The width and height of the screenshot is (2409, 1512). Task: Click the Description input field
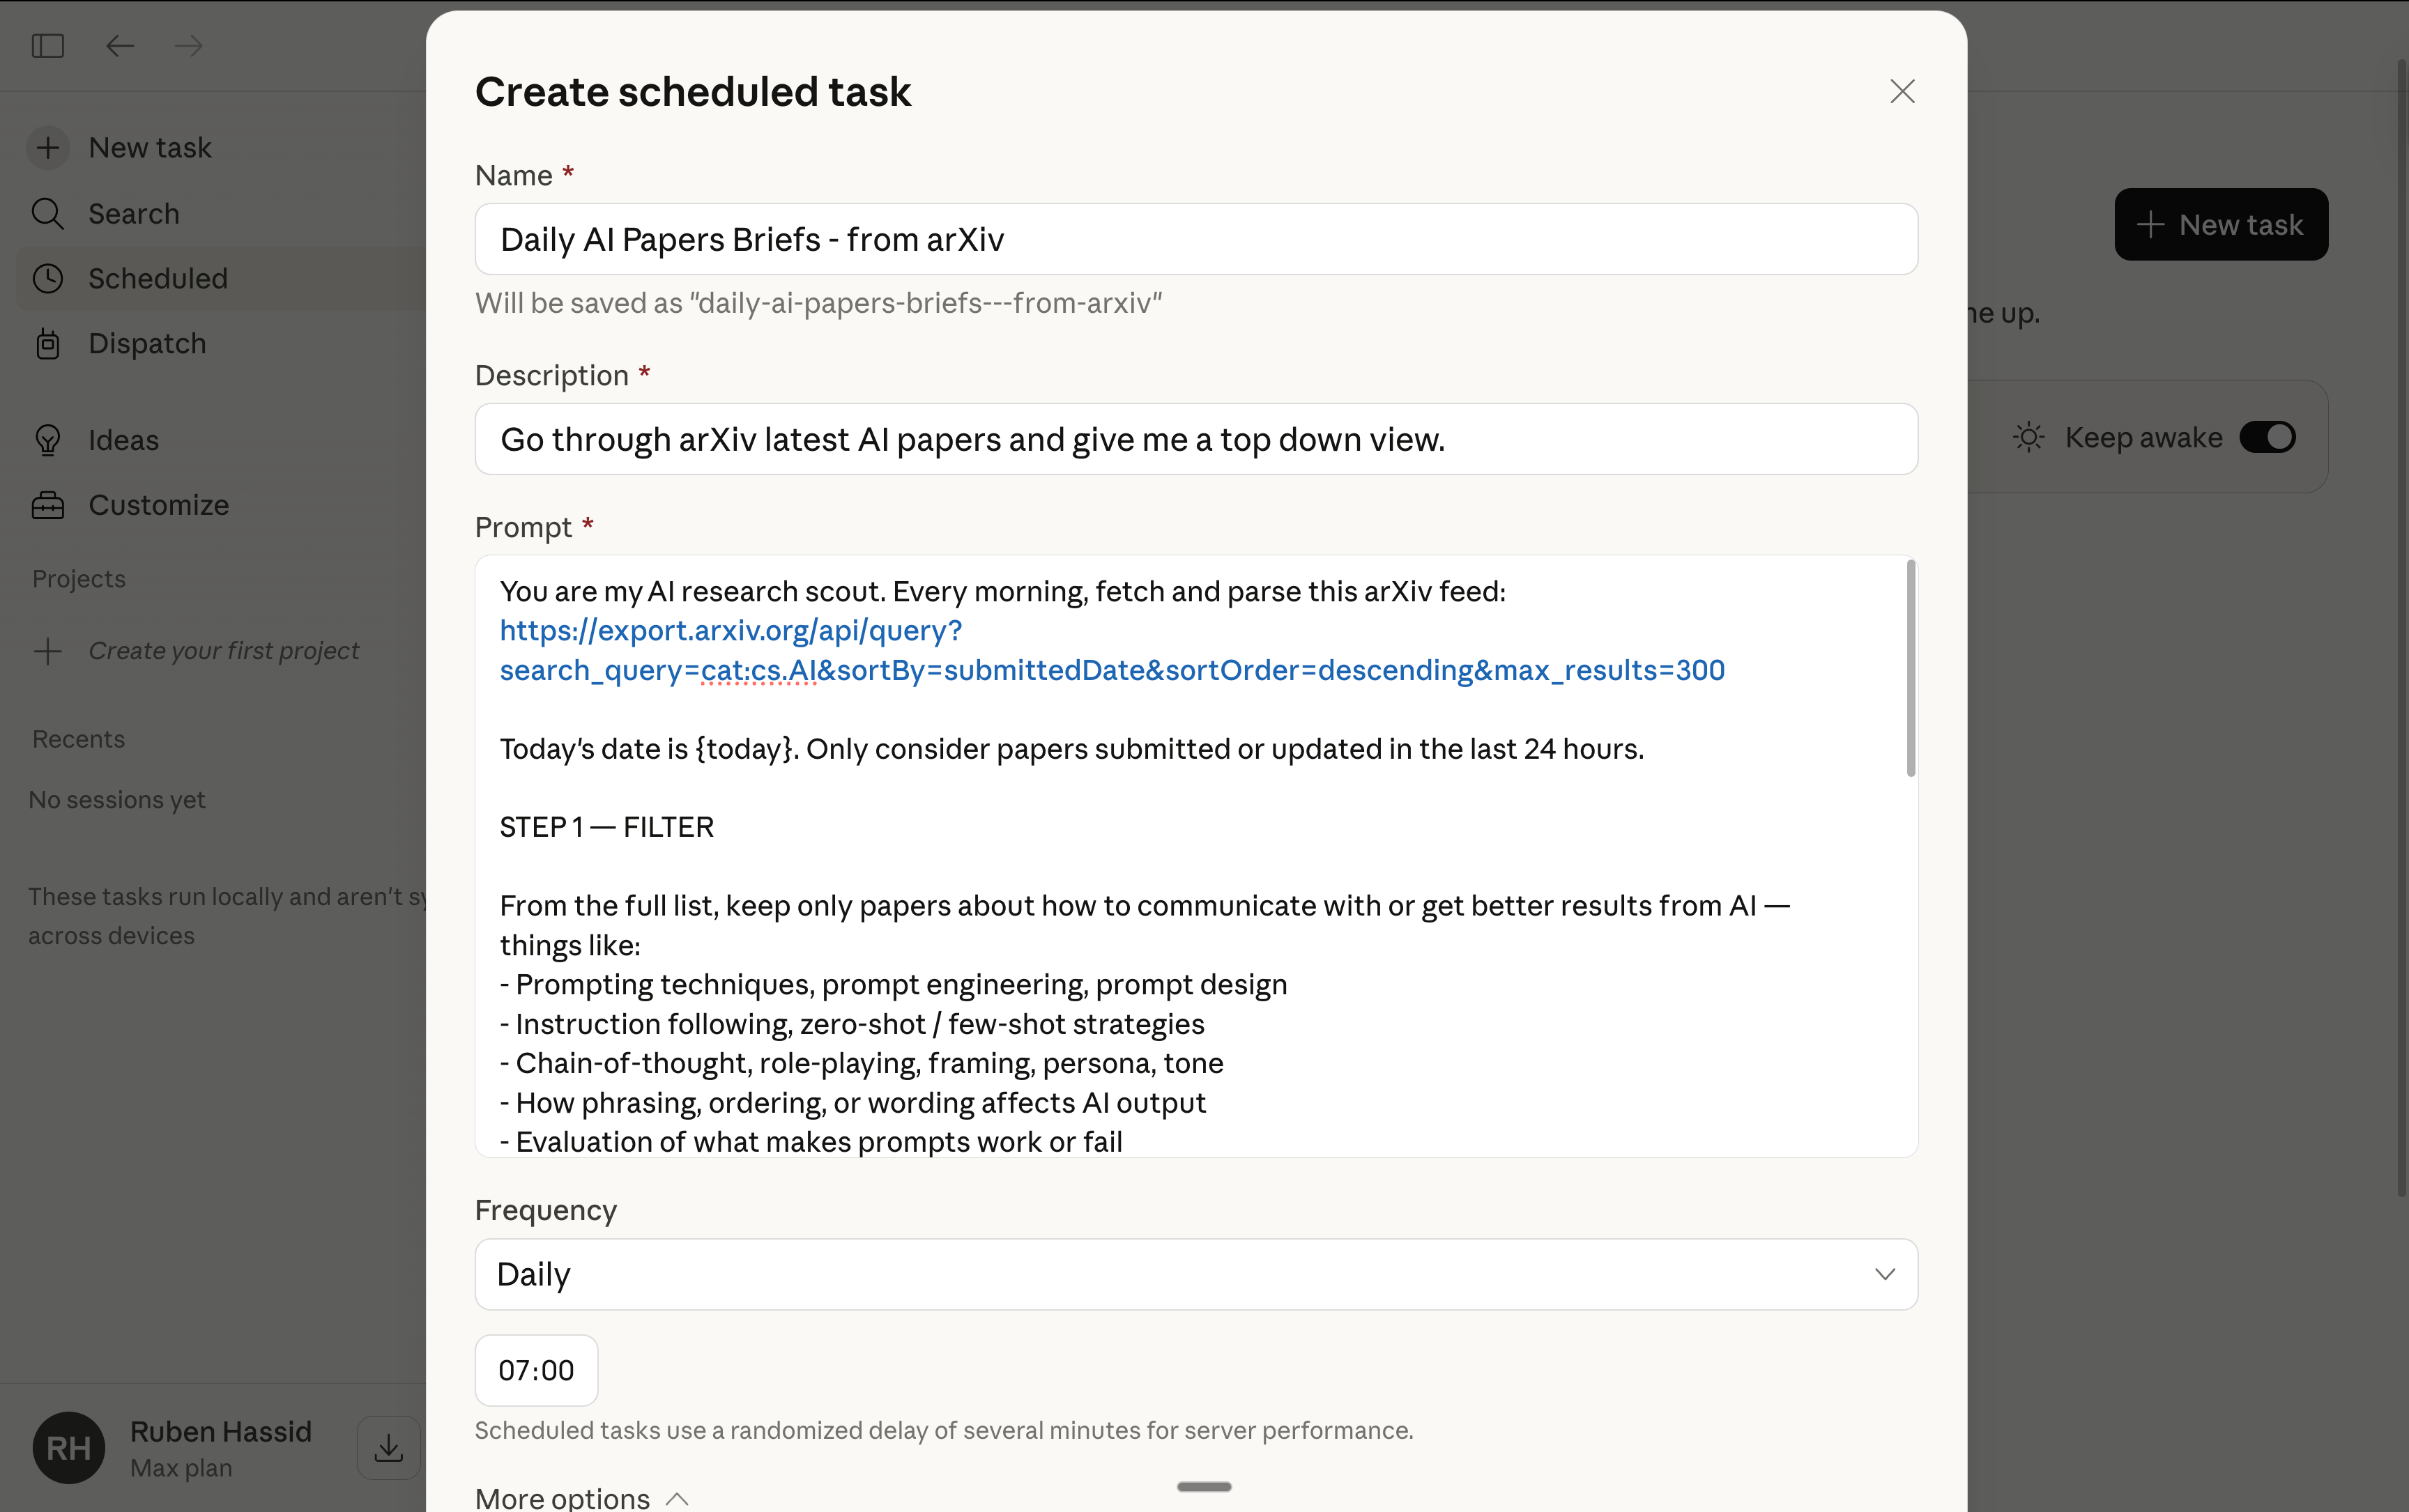(x=1195, y=439)
